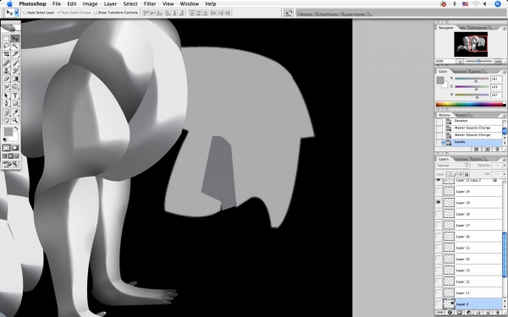Image resolution: width=508 pixels, height=317 pixels.
Task: Click Navigator zoom out button
Action: pos(460,61)
